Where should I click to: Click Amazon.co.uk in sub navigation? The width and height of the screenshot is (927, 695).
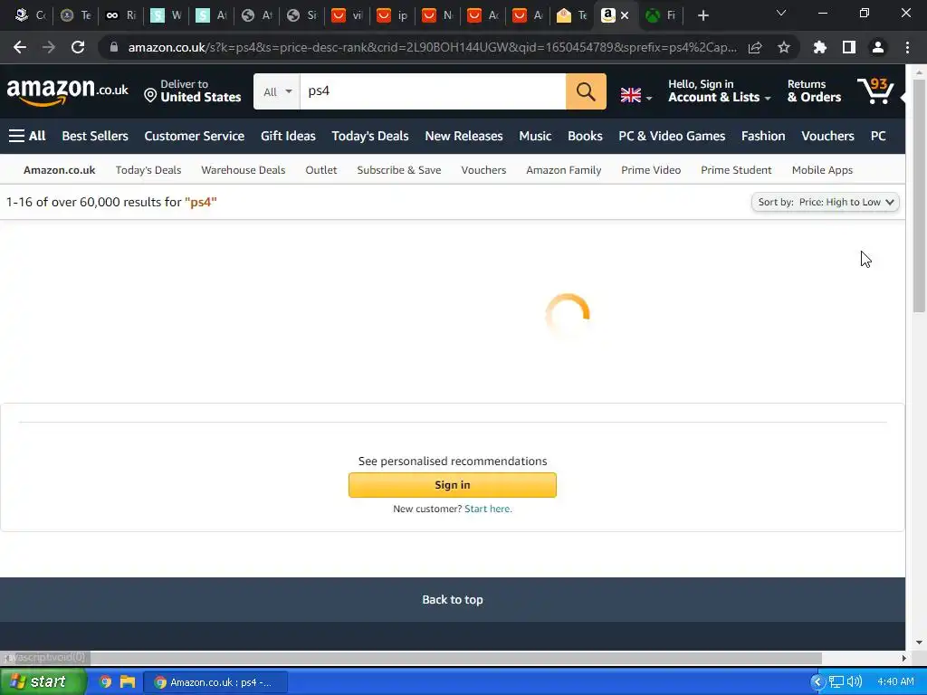pos(59,170)
